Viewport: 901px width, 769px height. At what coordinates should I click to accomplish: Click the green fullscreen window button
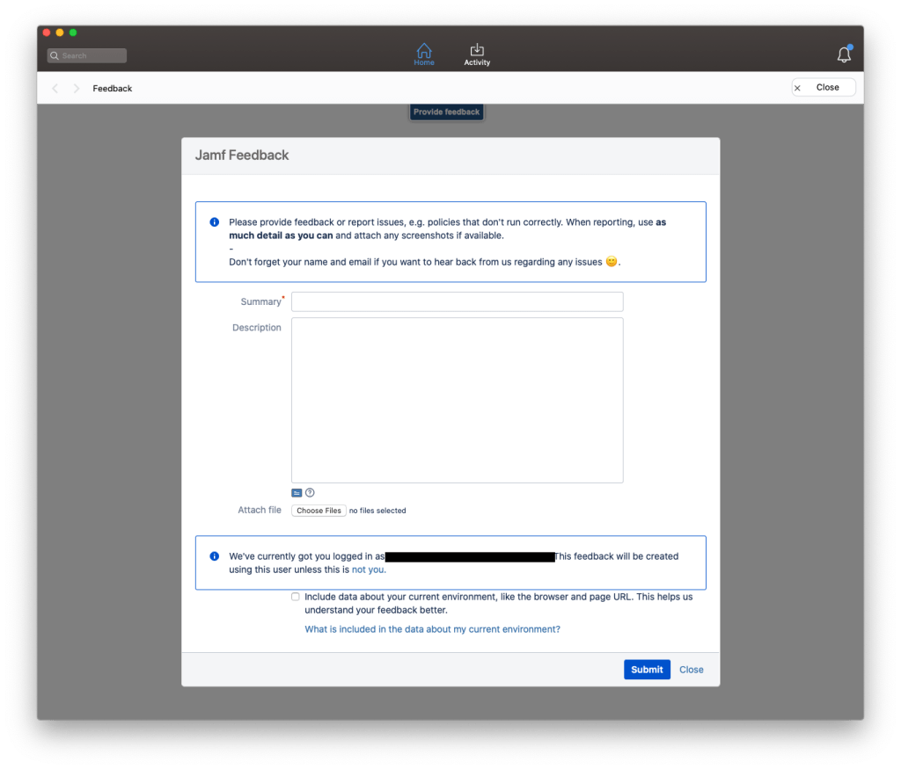(x=73, y=33)
